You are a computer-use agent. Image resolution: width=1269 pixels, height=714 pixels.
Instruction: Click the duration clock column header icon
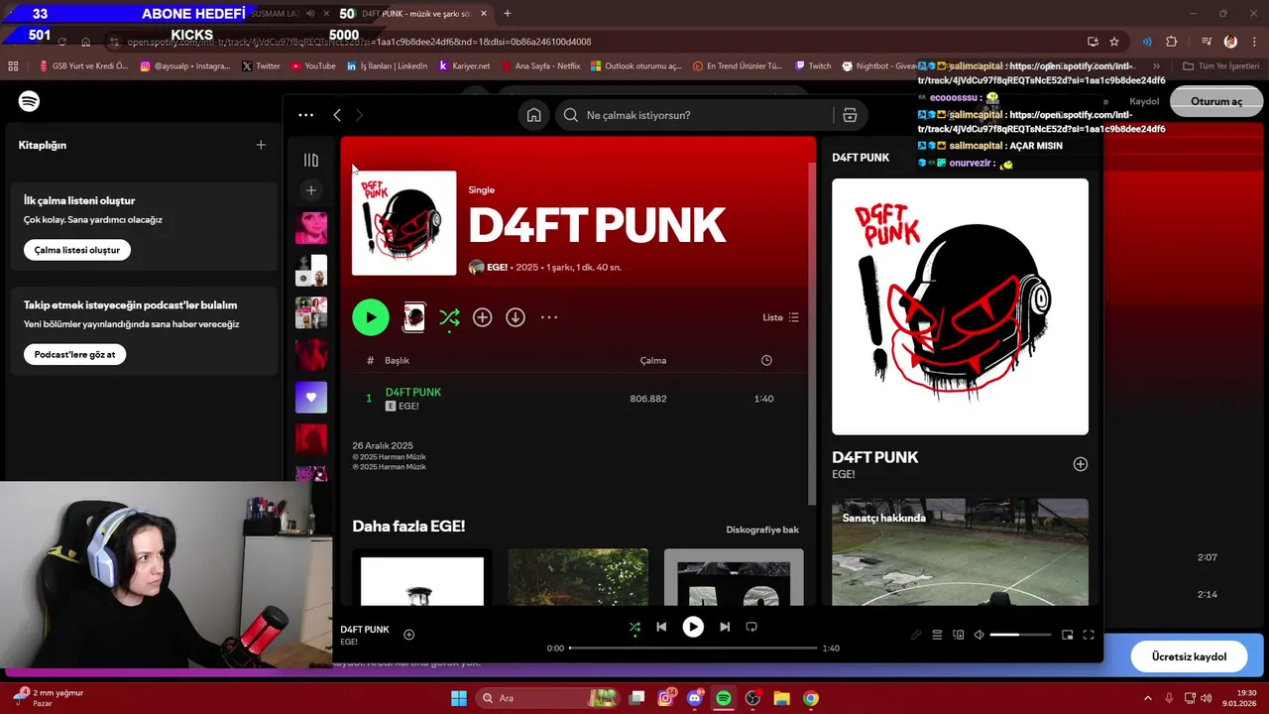point(766,360)
